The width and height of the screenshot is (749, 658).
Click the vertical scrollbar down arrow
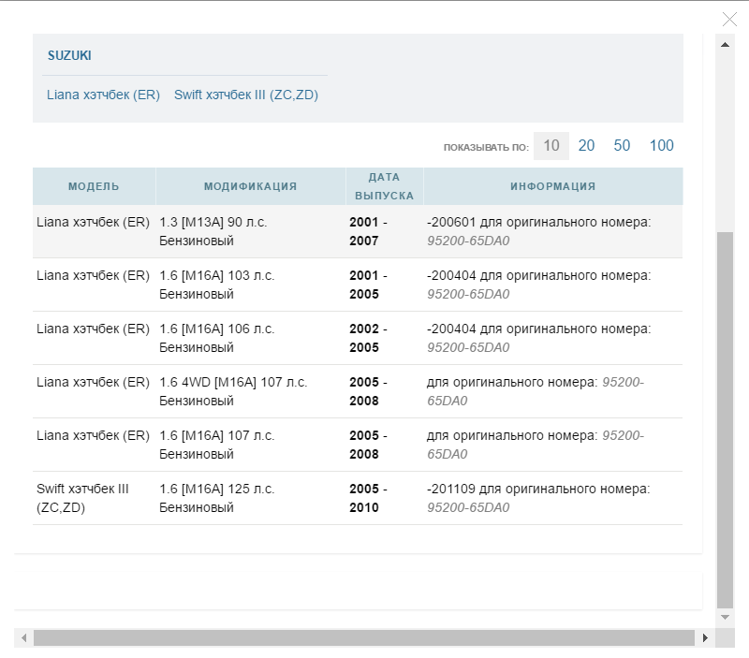[x=725, y=618]
